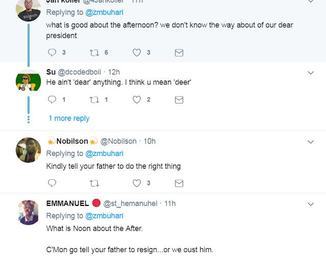Message the 'good about the afternoon' tweet
326x262 pixels.
[x=179, y=53]
